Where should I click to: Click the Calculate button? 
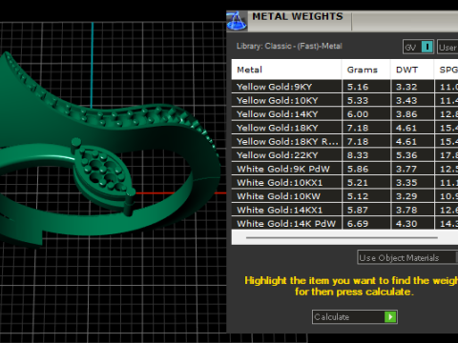[x=355, y=317]
